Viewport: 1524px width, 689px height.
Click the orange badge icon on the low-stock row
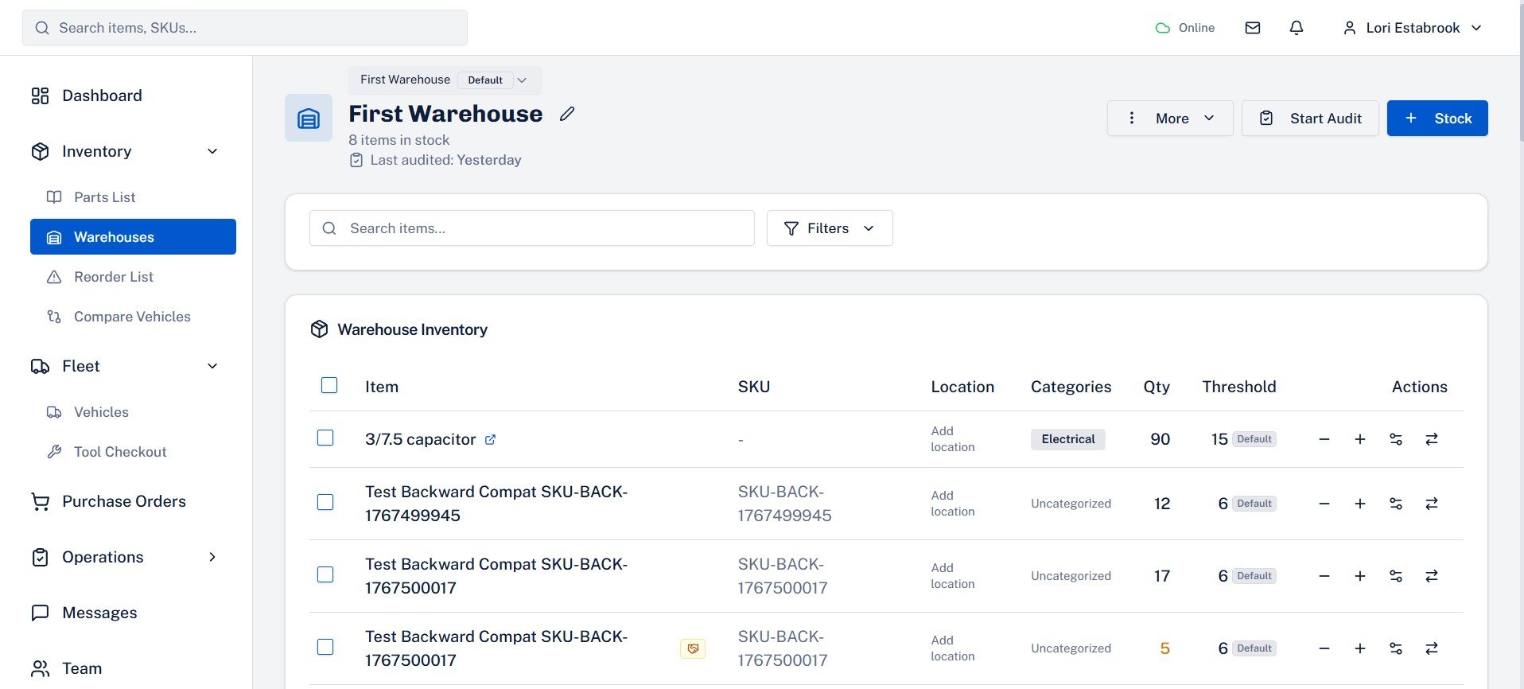[x=692, y=648]
